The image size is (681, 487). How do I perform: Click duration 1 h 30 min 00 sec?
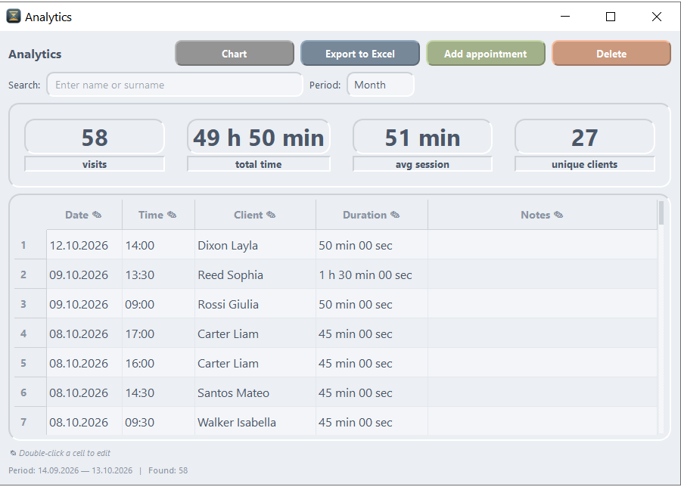[x=372, y=275]
